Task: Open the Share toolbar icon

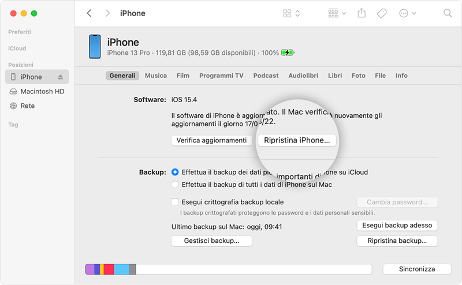Action: point(362,13)
